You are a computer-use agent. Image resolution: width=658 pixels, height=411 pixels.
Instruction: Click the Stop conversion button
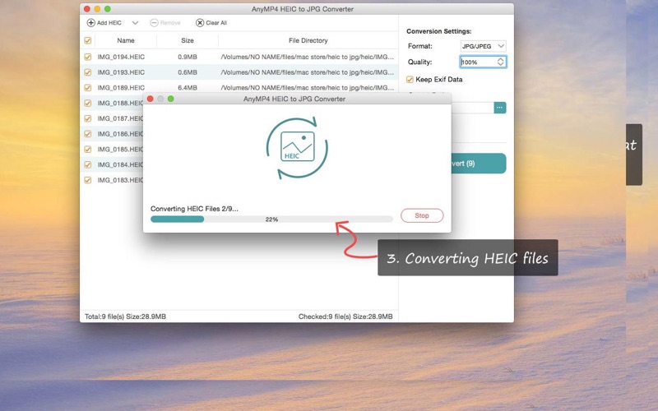point(422,215)
